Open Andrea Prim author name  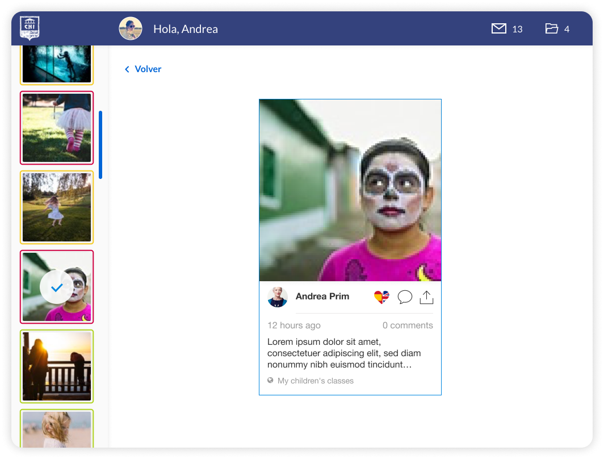(x=322, y=297)
